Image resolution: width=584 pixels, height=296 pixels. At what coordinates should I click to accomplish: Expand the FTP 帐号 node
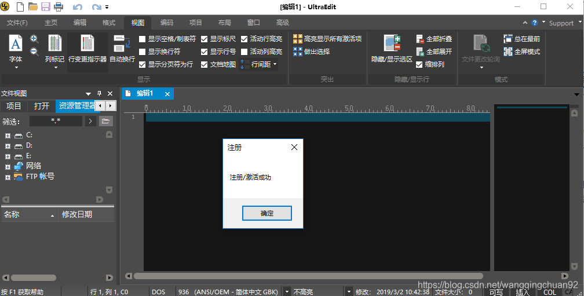(8, 178)
